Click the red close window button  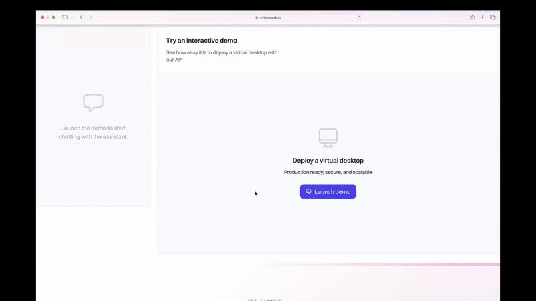pyautogui.click(x=42, y=17)
